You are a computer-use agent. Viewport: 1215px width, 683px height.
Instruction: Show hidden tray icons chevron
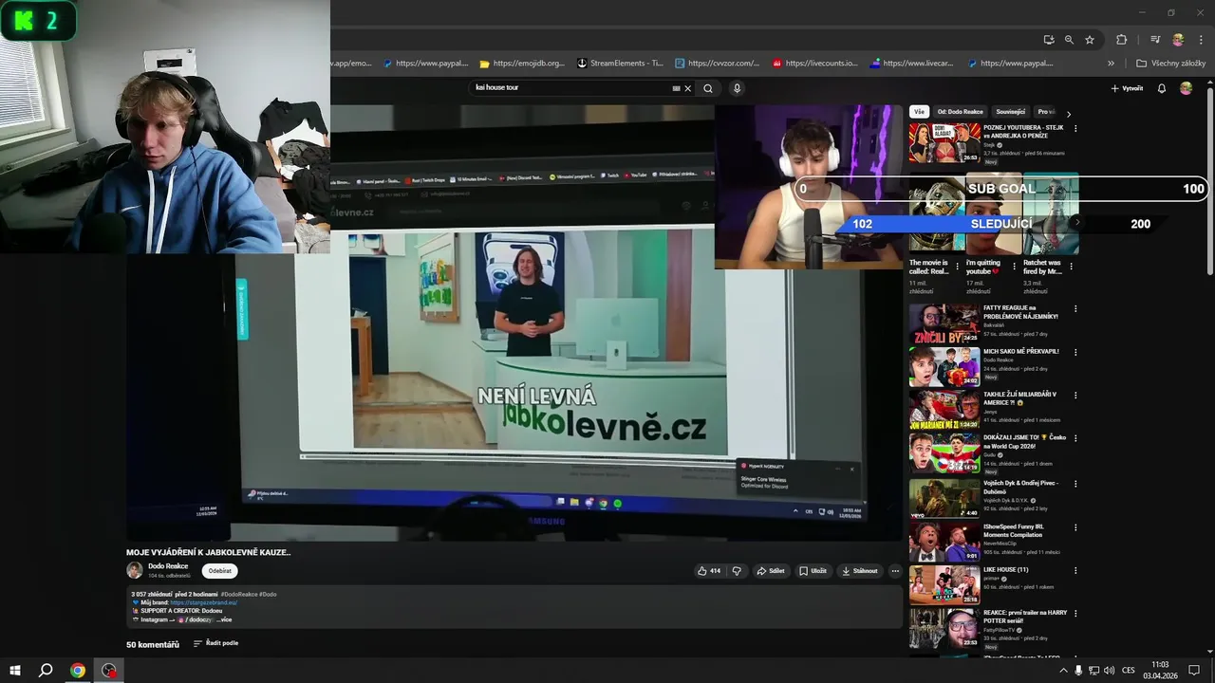1063,671
